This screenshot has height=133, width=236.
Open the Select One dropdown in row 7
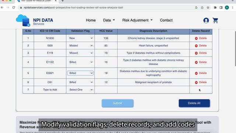pyautogui.click(x=80, y=90)
